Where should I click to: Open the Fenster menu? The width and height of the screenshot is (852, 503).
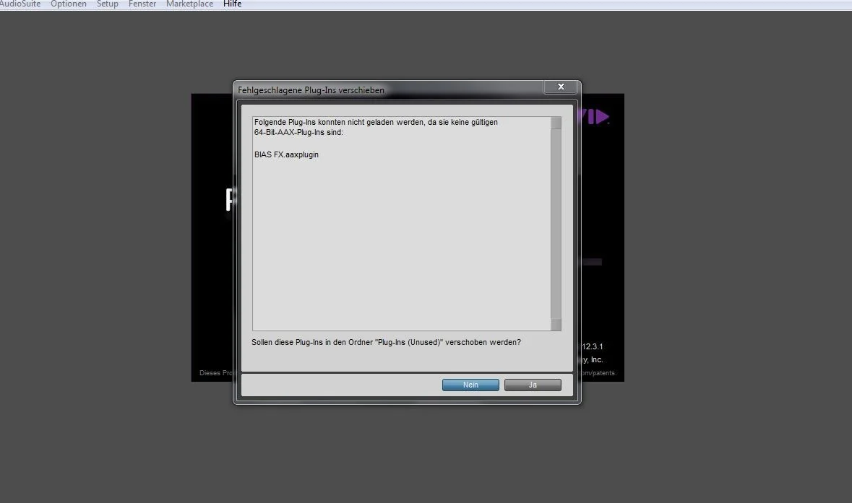pos(142,4)
